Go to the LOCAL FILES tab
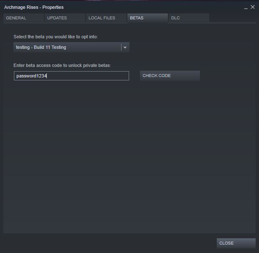The height and width of the screenshot is (253, 259). point(106,18)
